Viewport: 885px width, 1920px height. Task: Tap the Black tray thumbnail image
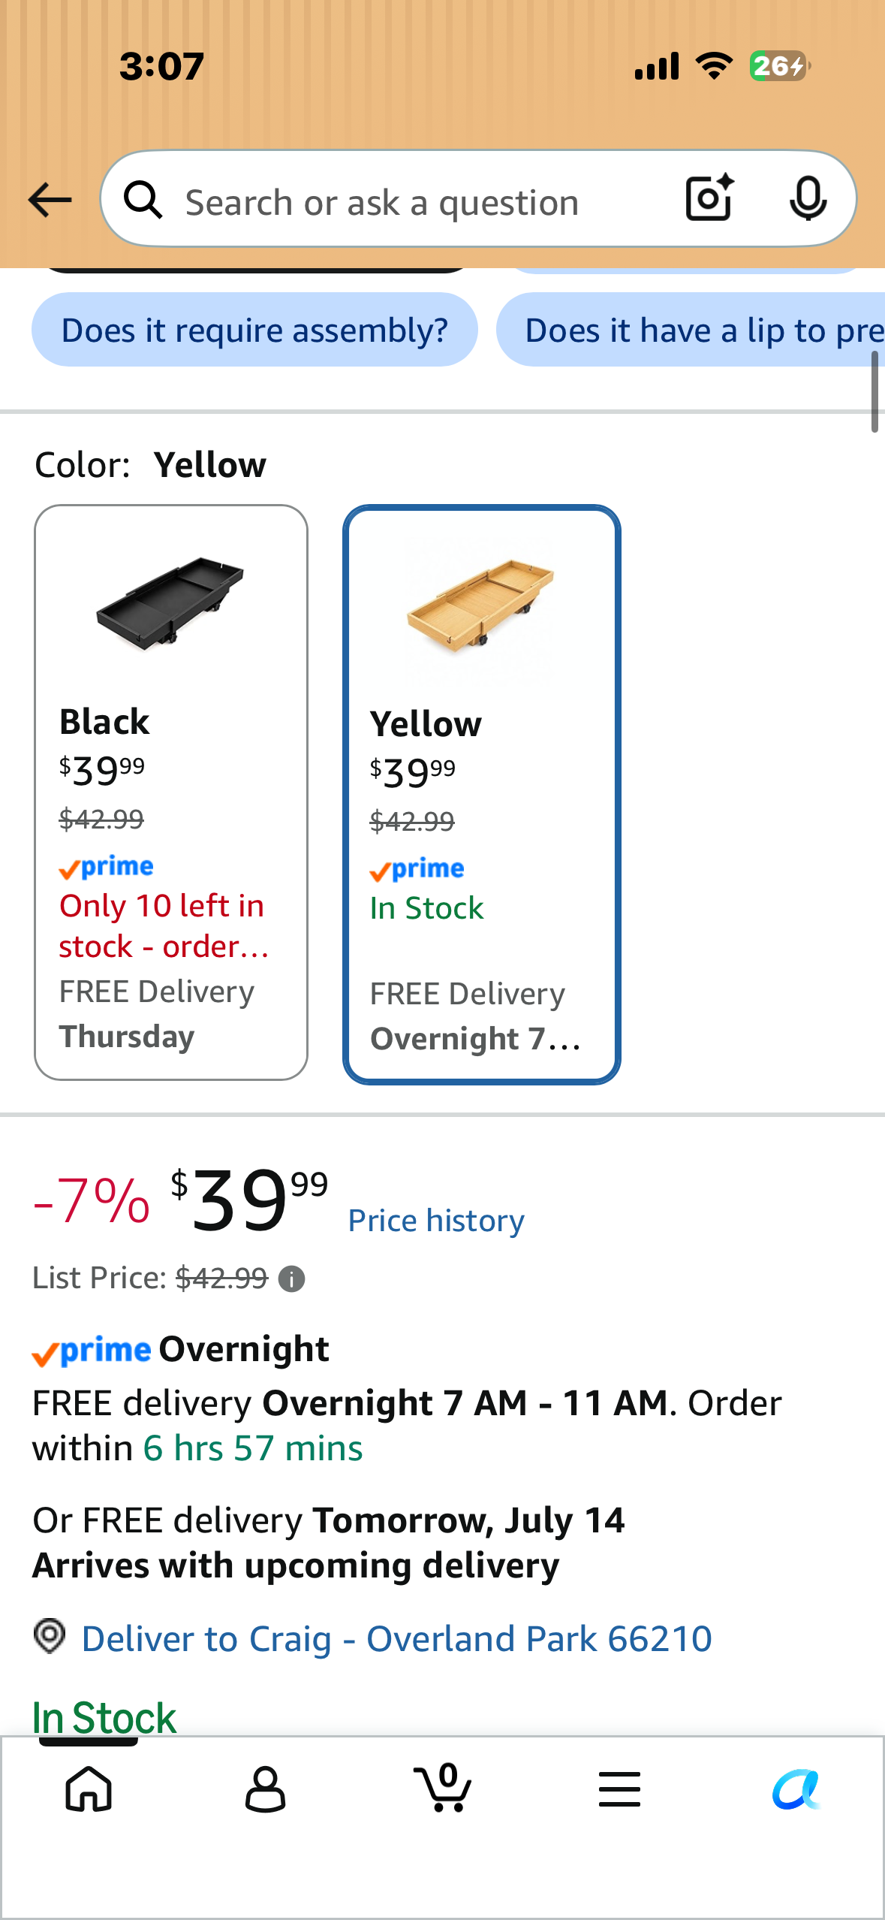(x=170, y=602)
